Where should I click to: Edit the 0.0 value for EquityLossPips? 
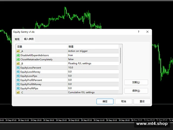click(93, 76)
